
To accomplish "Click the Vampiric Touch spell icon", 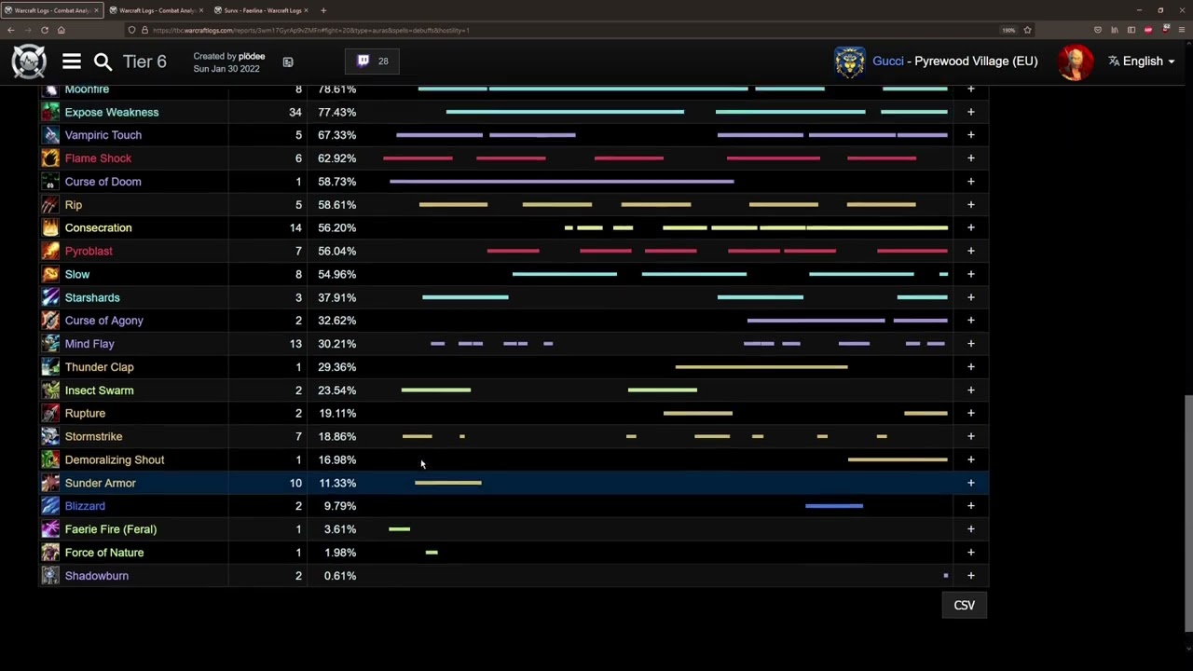I will coord(50,135).
